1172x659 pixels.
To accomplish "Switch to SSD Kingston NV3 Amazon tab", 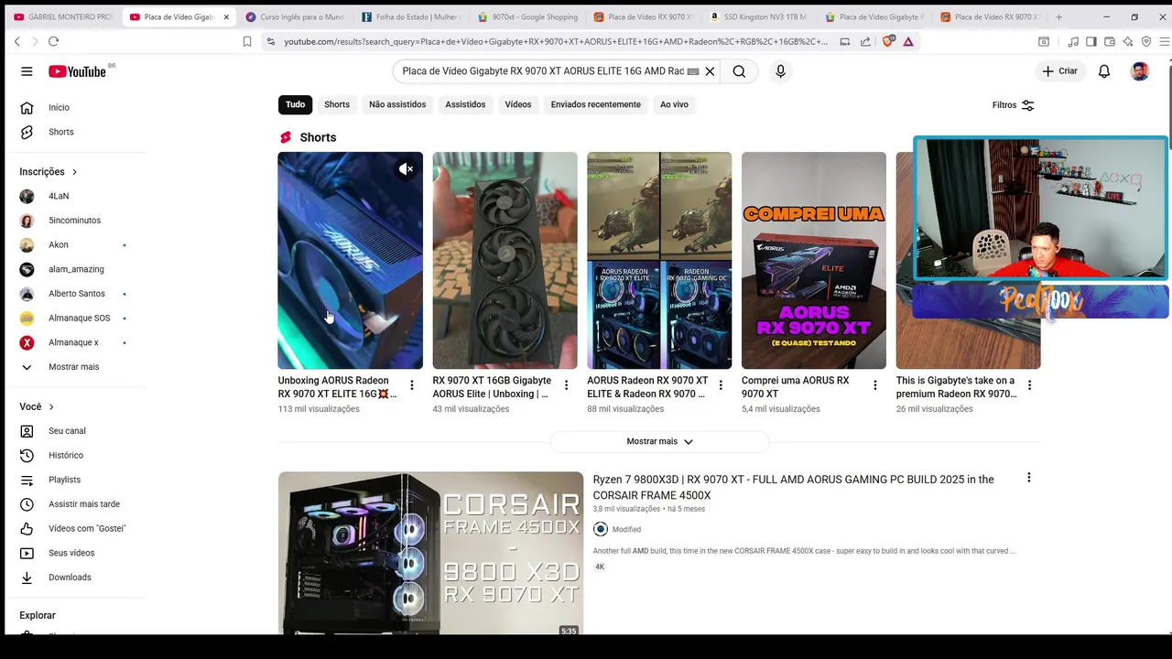I will pos(757,16).
